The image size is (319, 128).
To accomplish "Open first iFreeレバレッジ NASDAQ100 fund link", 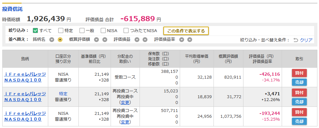I will (25, 77).
